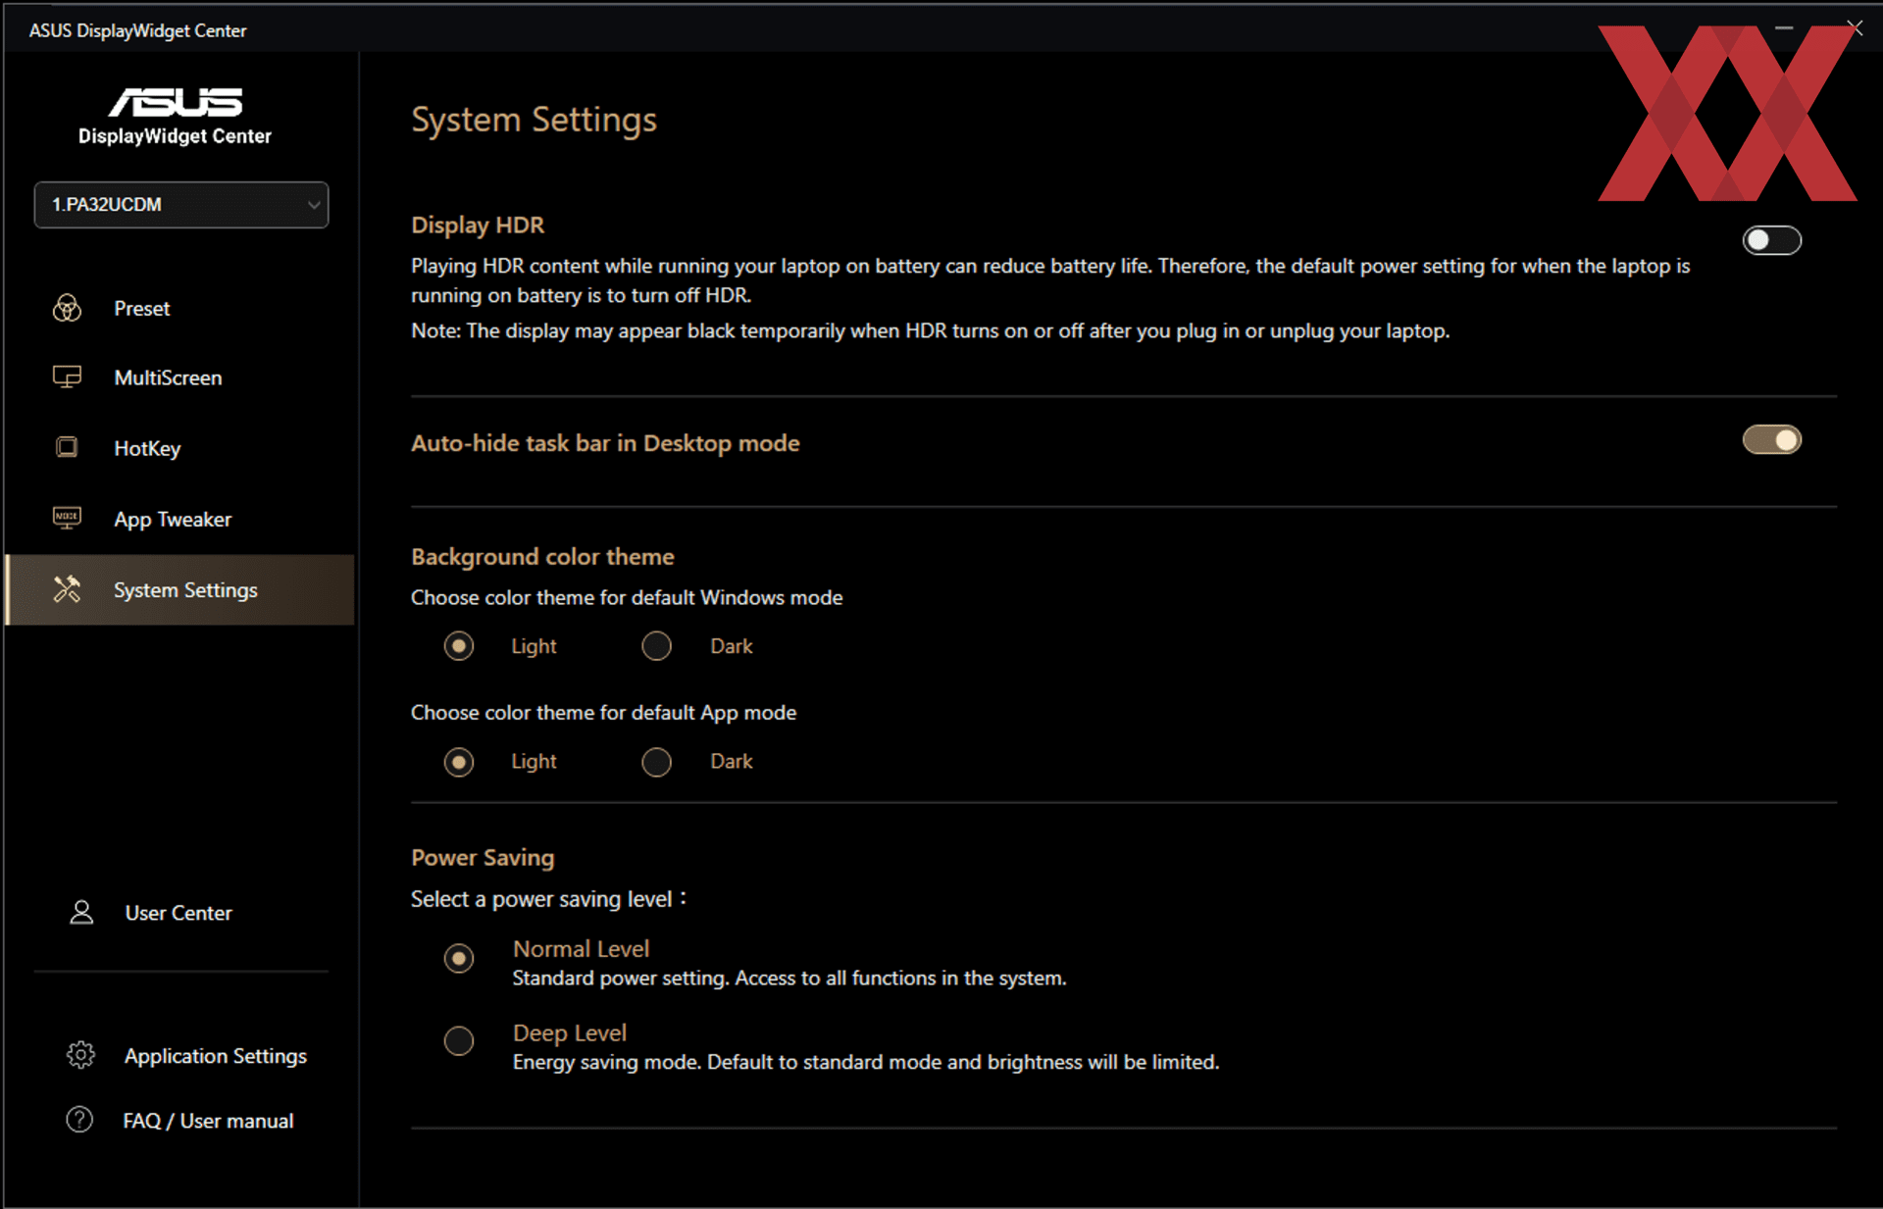Open the 1.PA32UCDM monitor dropdown
Image resolution: width=1883 pixels, height=1209 pixels.
click(181, 205)
